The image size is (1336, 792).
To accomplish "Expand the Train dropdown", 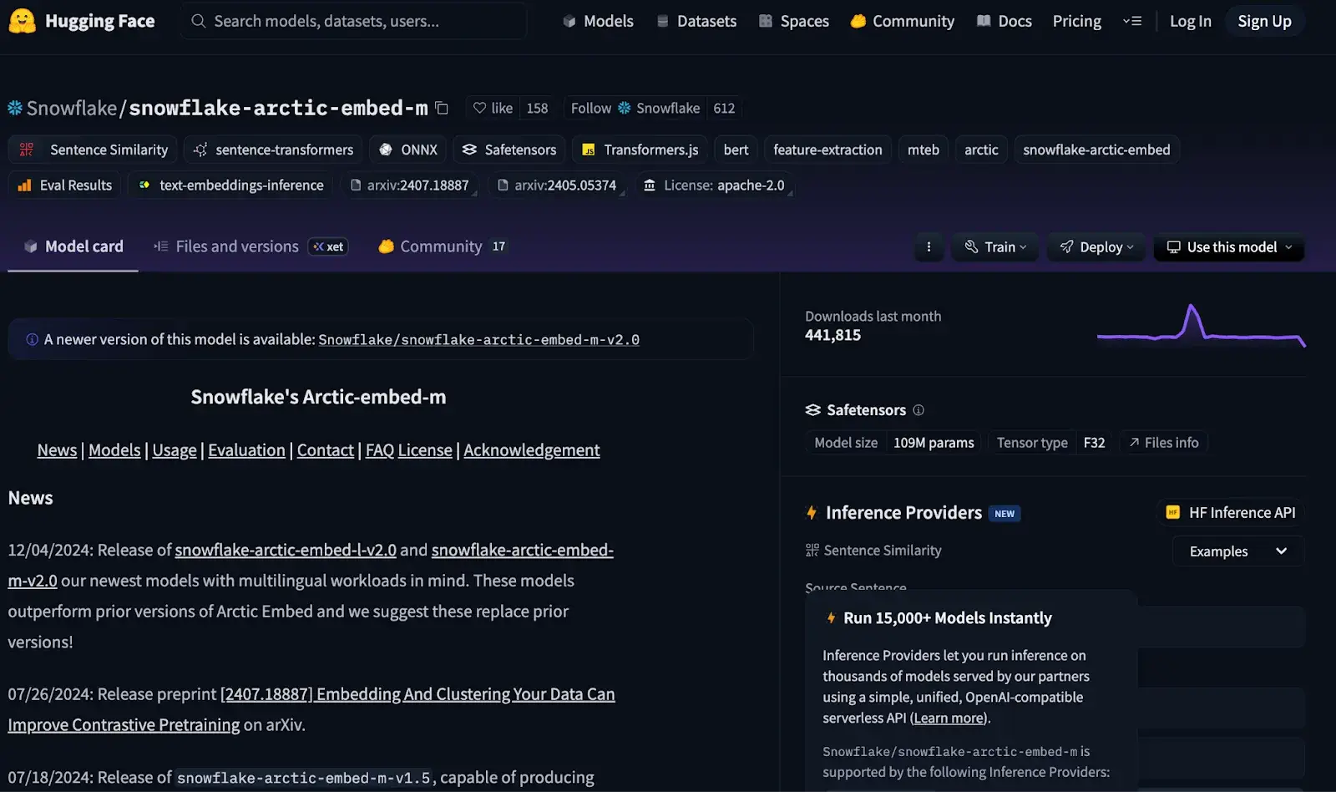I will pyautogui.click(x=995, y=246).
